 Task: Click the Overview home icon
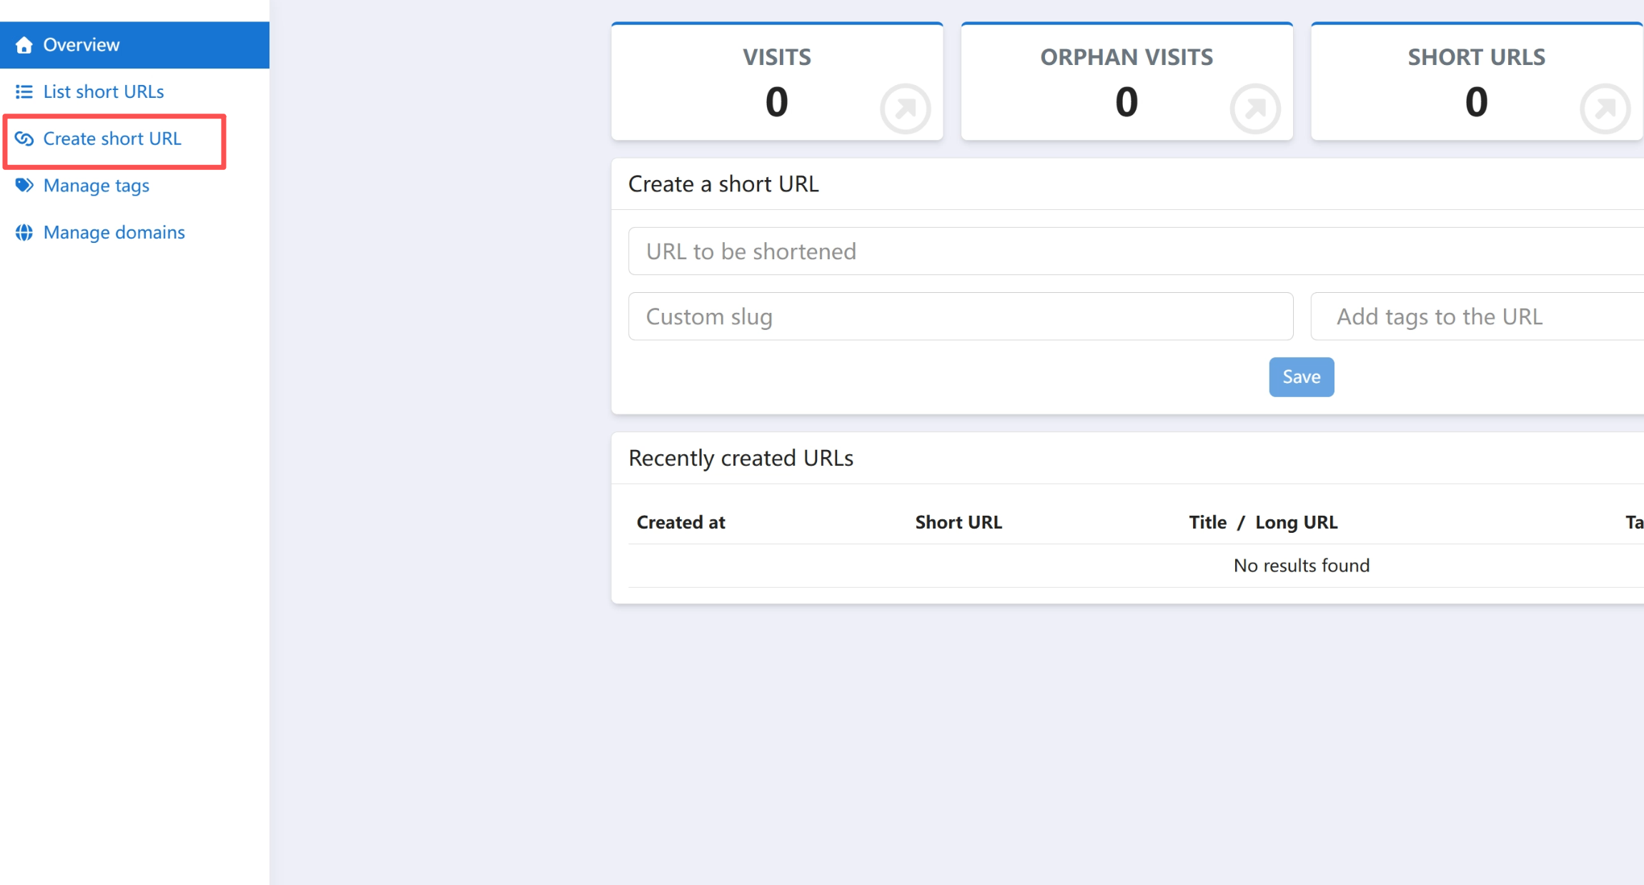[24, 45]
